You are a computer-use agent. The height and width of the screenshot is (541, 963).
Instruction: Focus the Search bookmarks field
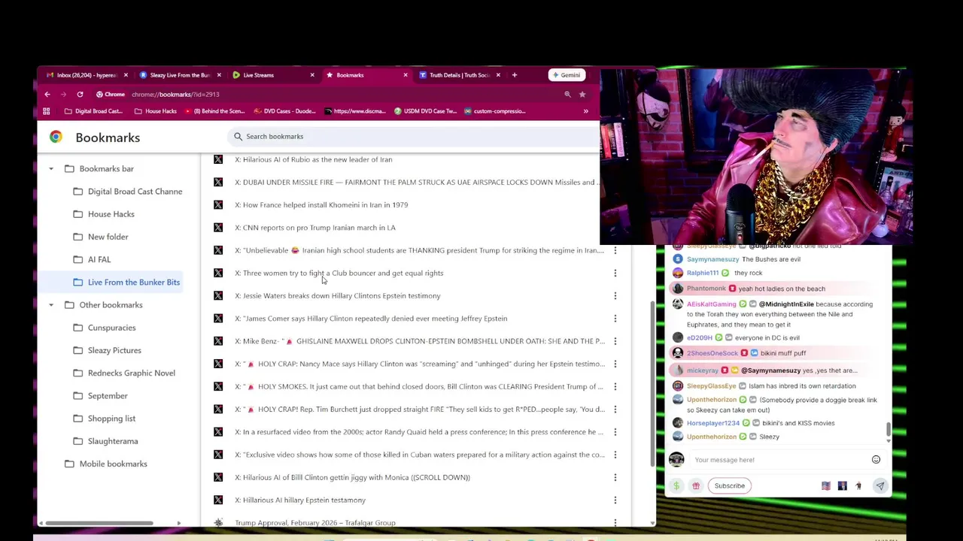pyautogui.click(x=414, y=136)
